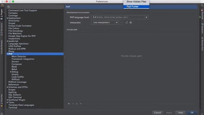The image size is (204, 115).
Task: Open the Remote Host tool window strip
Action: point(202,44)
